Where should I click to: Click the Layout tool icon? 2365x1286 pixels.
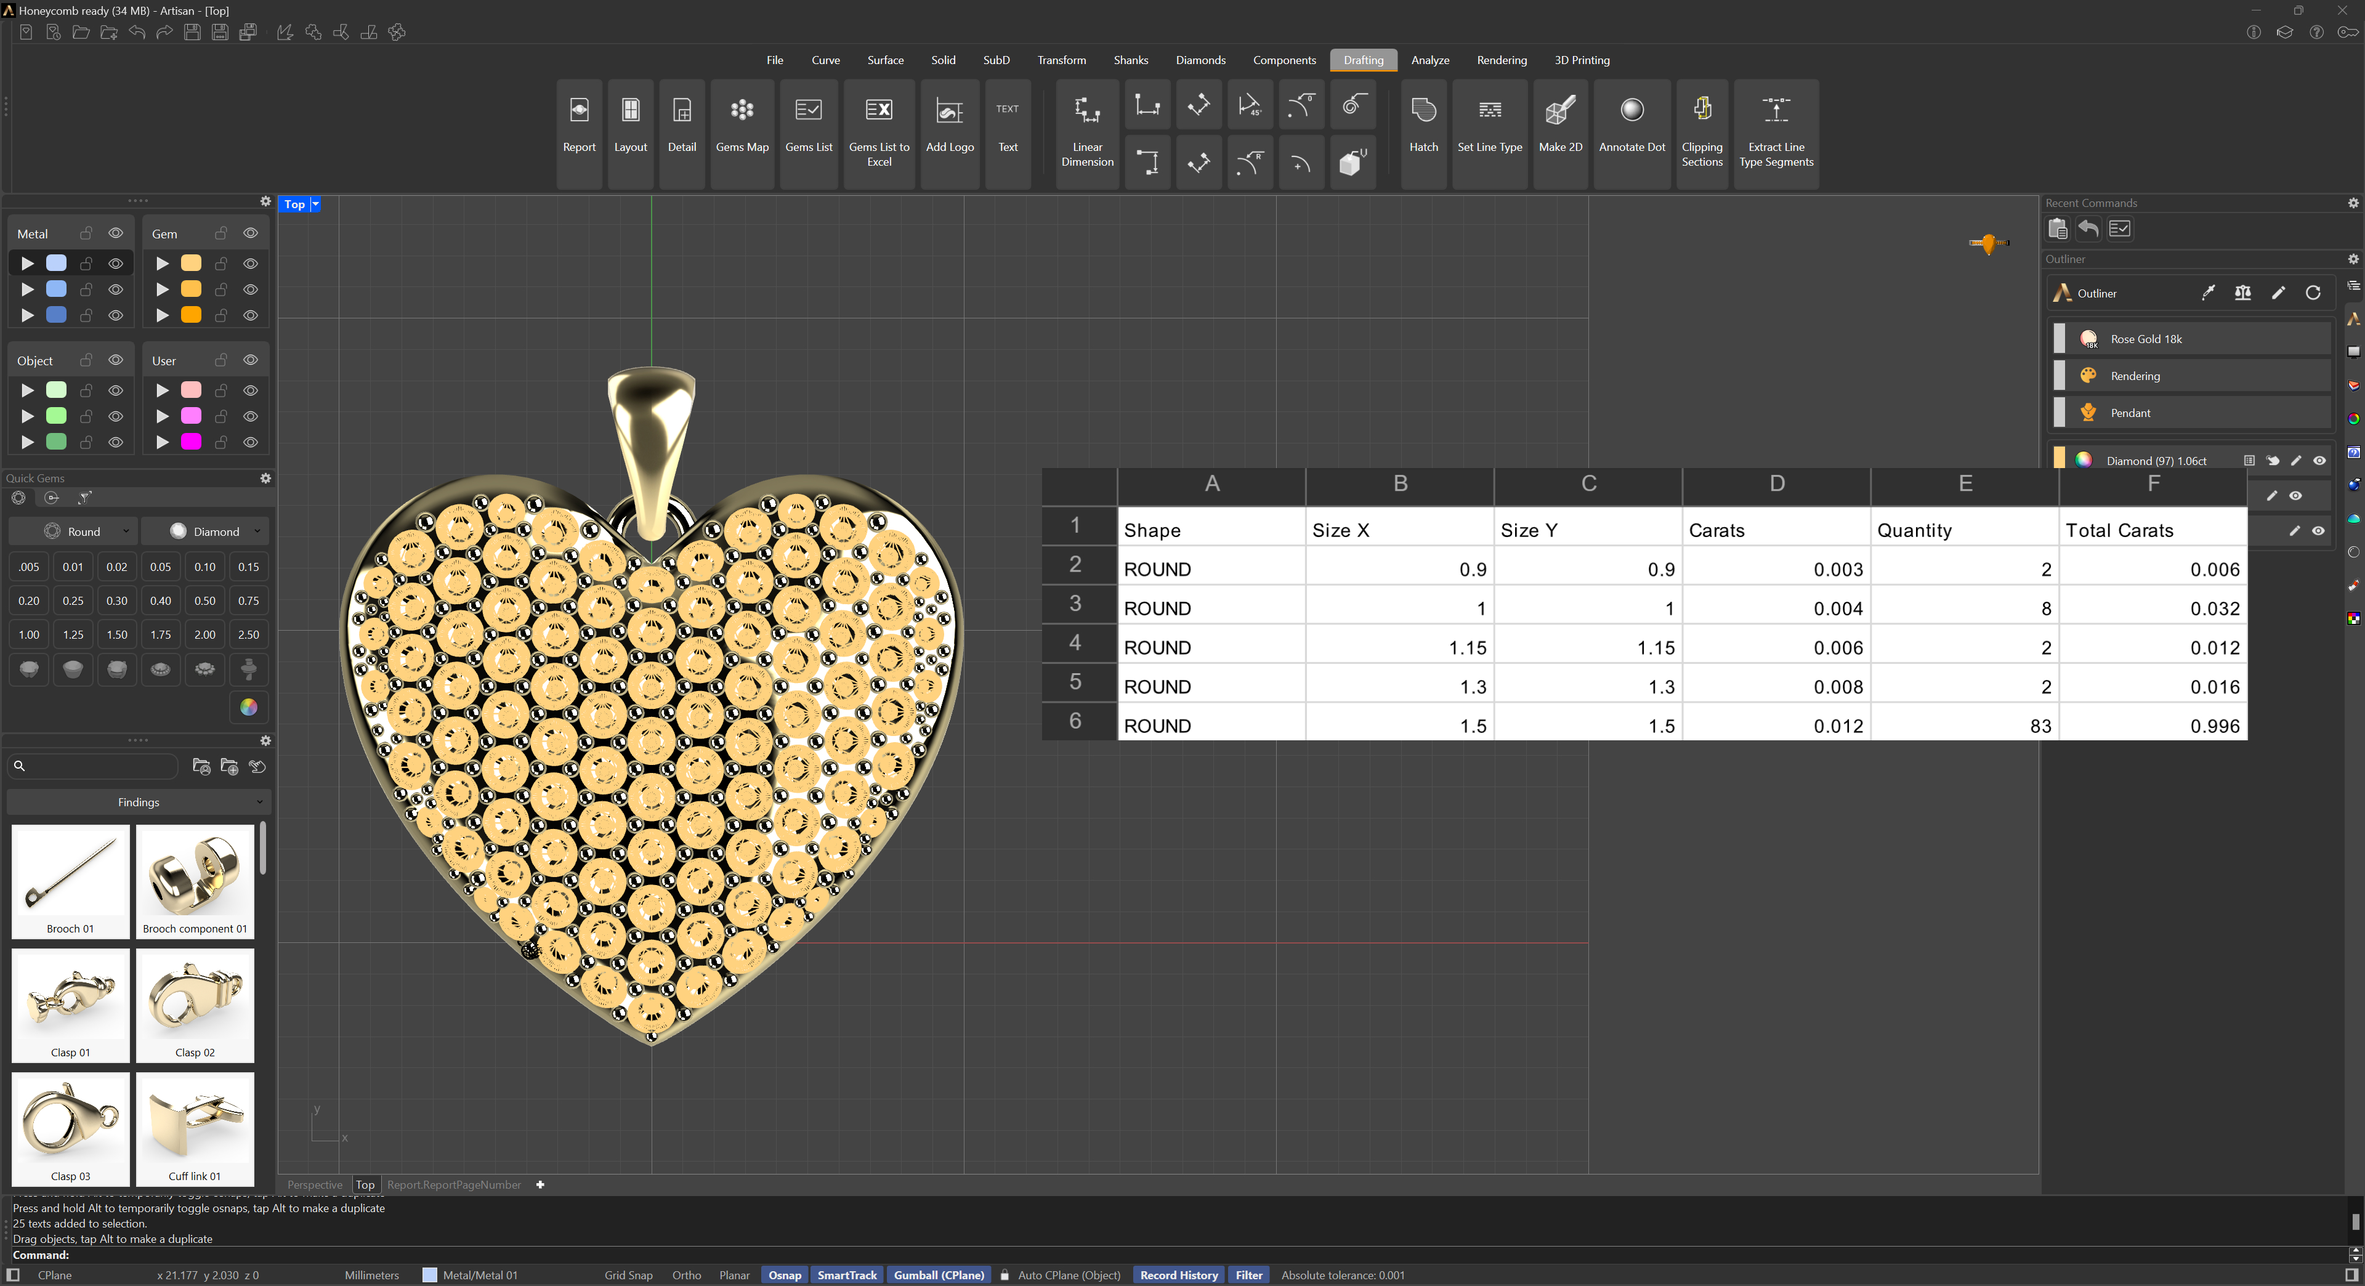[x=631, y=134]
